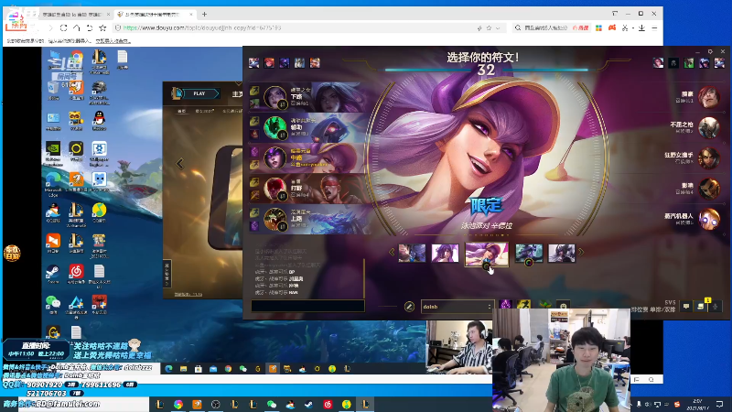Open the ward skin selector icon
The image size is (732, 412).
(544, 306)
